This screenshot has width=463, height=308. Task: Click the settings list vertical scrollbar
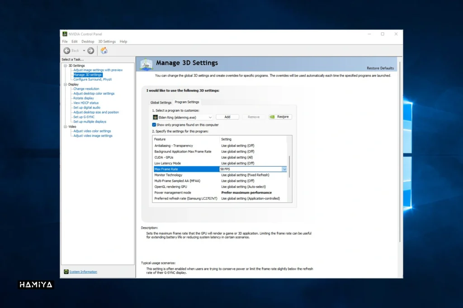coord(289,167)
